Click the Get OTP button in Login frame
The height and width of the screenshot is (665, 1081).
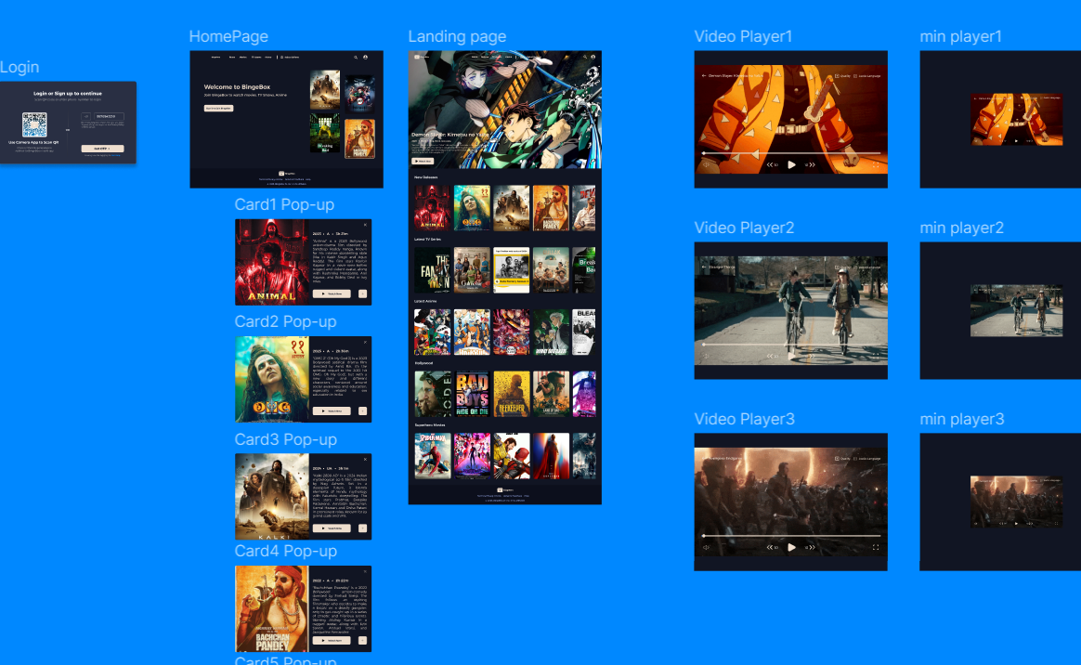pos(102,149)
